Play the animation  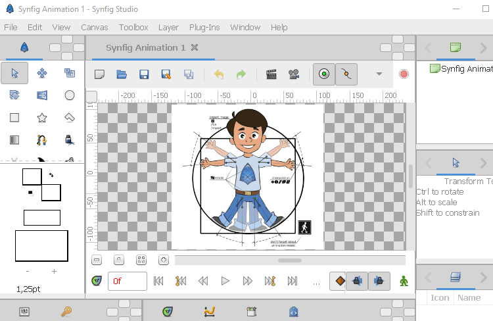(x=225, y=281)
